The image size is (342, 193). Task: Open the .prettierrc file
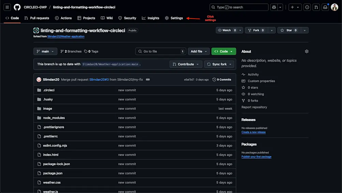[50, 136]
